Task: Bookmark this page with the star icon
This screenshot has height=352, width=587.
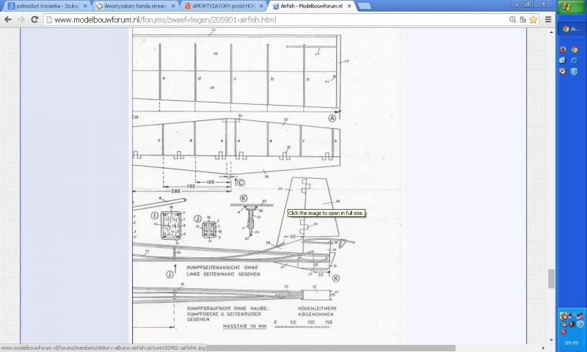Action: click(x=534, y=19)
